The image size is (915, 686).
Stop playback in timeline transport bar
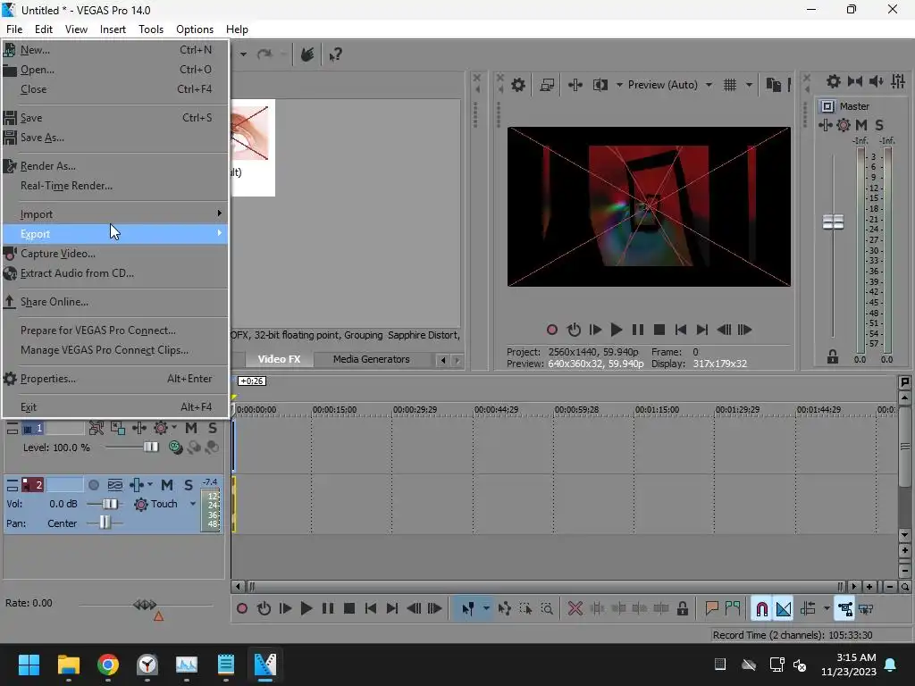tap(349, 609)
